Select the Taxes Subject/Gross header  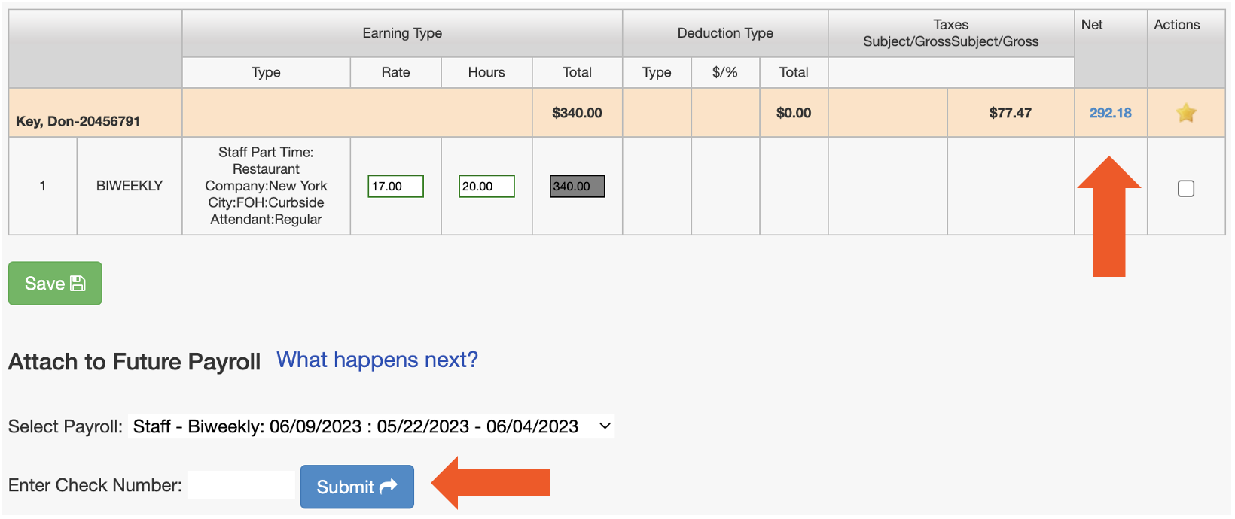950,33
